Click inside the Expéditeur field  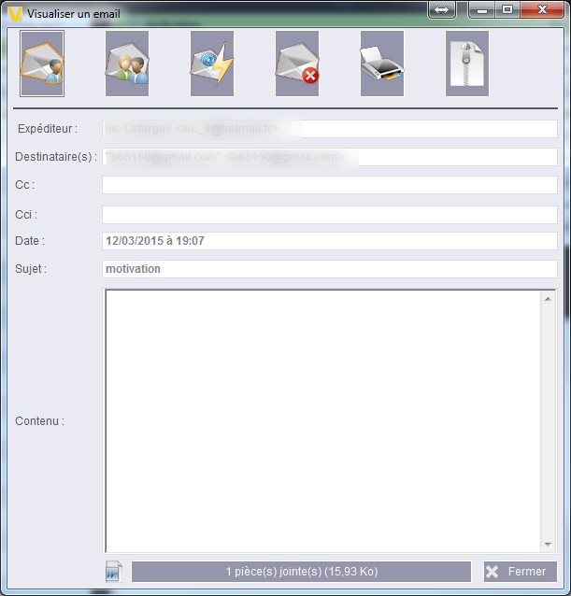[x=329, y=129]
